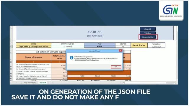Select the GSTR 3B sheet tab
Viewport: 189px width, 106px height.
[x=43, y=83]
